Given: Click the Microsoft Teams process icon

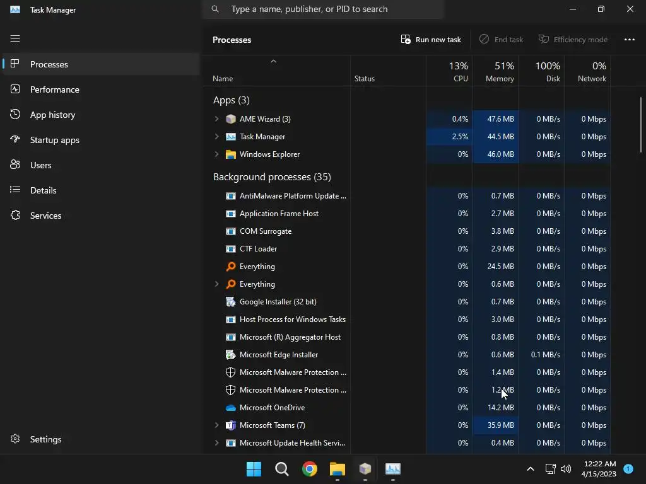Looking at the screenshot, I should pos(231,425).
